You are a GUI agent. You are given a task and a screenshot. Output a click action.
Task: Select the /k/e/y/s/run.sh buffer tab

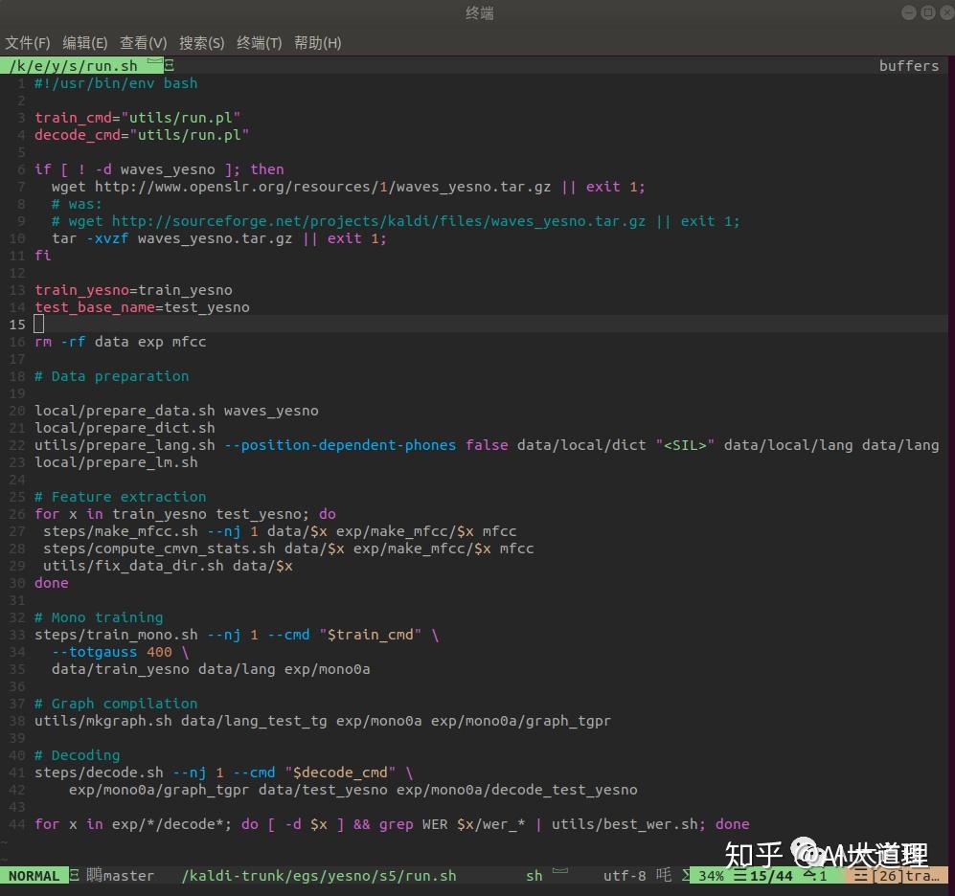point(74,66)
